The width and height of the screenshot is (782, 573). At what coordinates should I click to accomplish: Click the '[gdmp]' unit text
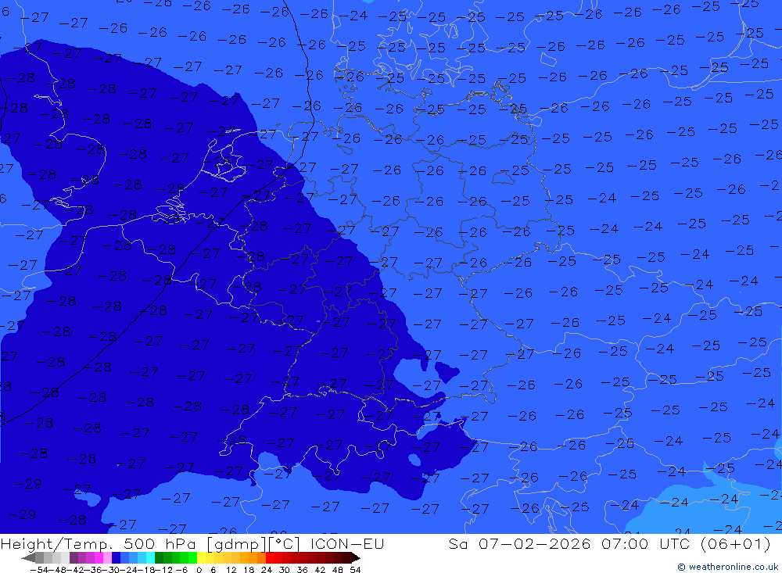click(x=236, y=543)
